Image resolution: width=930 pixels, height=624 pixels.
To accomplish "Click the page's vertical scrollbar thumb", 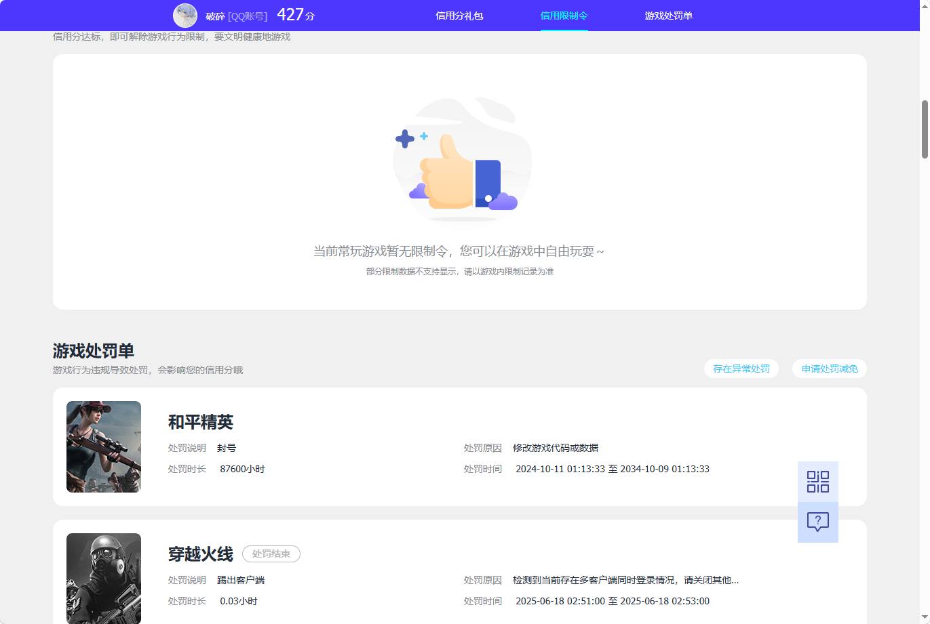I will tap(925, 129).
